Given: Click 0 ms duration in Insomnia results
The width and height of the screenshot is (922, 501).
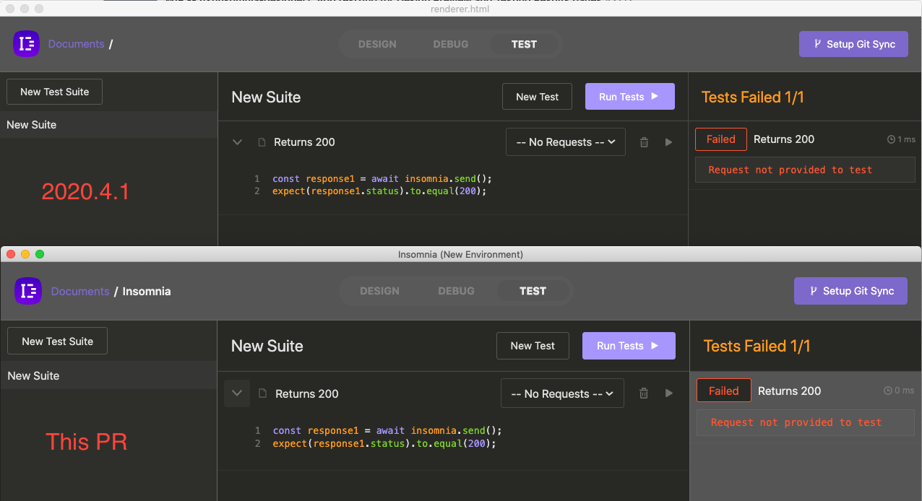Looking at the screenshot, I should click(x=899, y=391).
